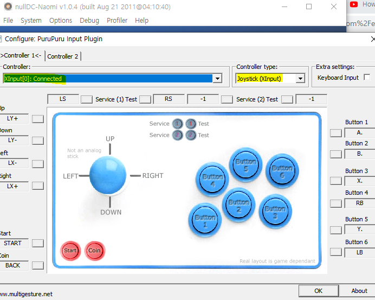Click the small button beside START
Viewport: 375px width, 300px height.
(x=38, y=243)
